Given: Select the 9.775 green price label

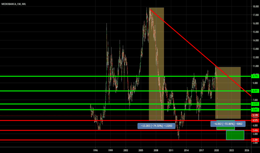Looking at the screenshot, I should [x=255, y=76].
